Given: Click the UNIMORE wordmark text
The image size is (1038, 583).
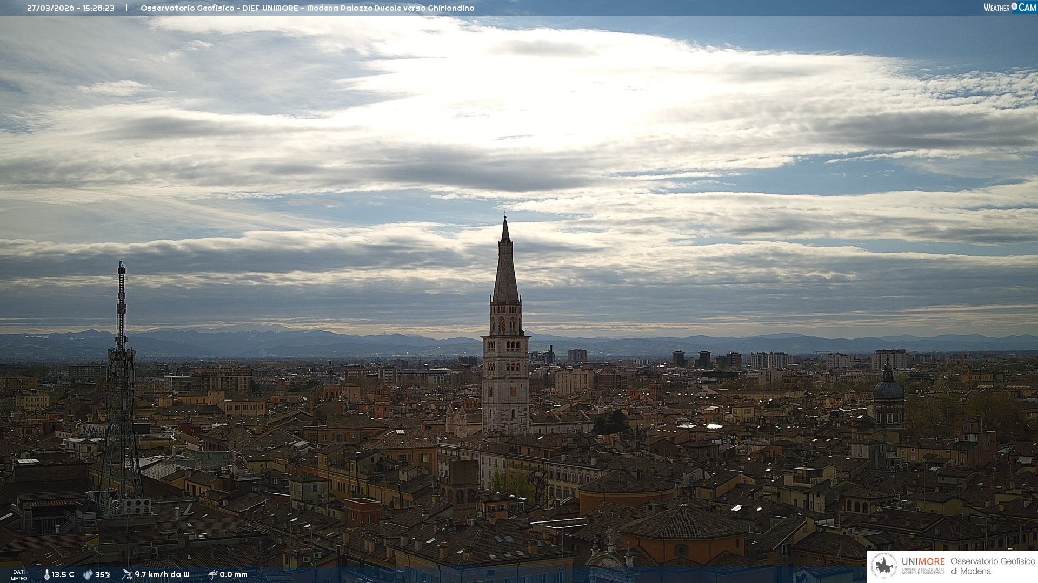Looking at the screenshot, I should click(x=923, y=562).
